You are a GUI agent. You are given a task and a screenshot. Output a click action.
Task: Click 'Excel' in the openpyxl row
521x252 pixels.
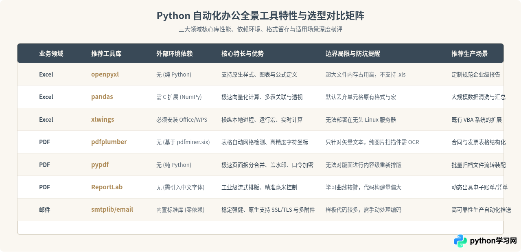tap(46, 75)
